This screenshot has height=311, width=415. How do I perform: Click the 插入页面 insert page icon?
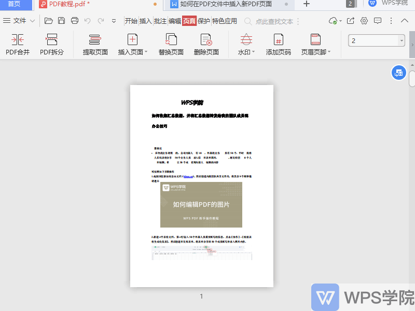click(132, 40)
